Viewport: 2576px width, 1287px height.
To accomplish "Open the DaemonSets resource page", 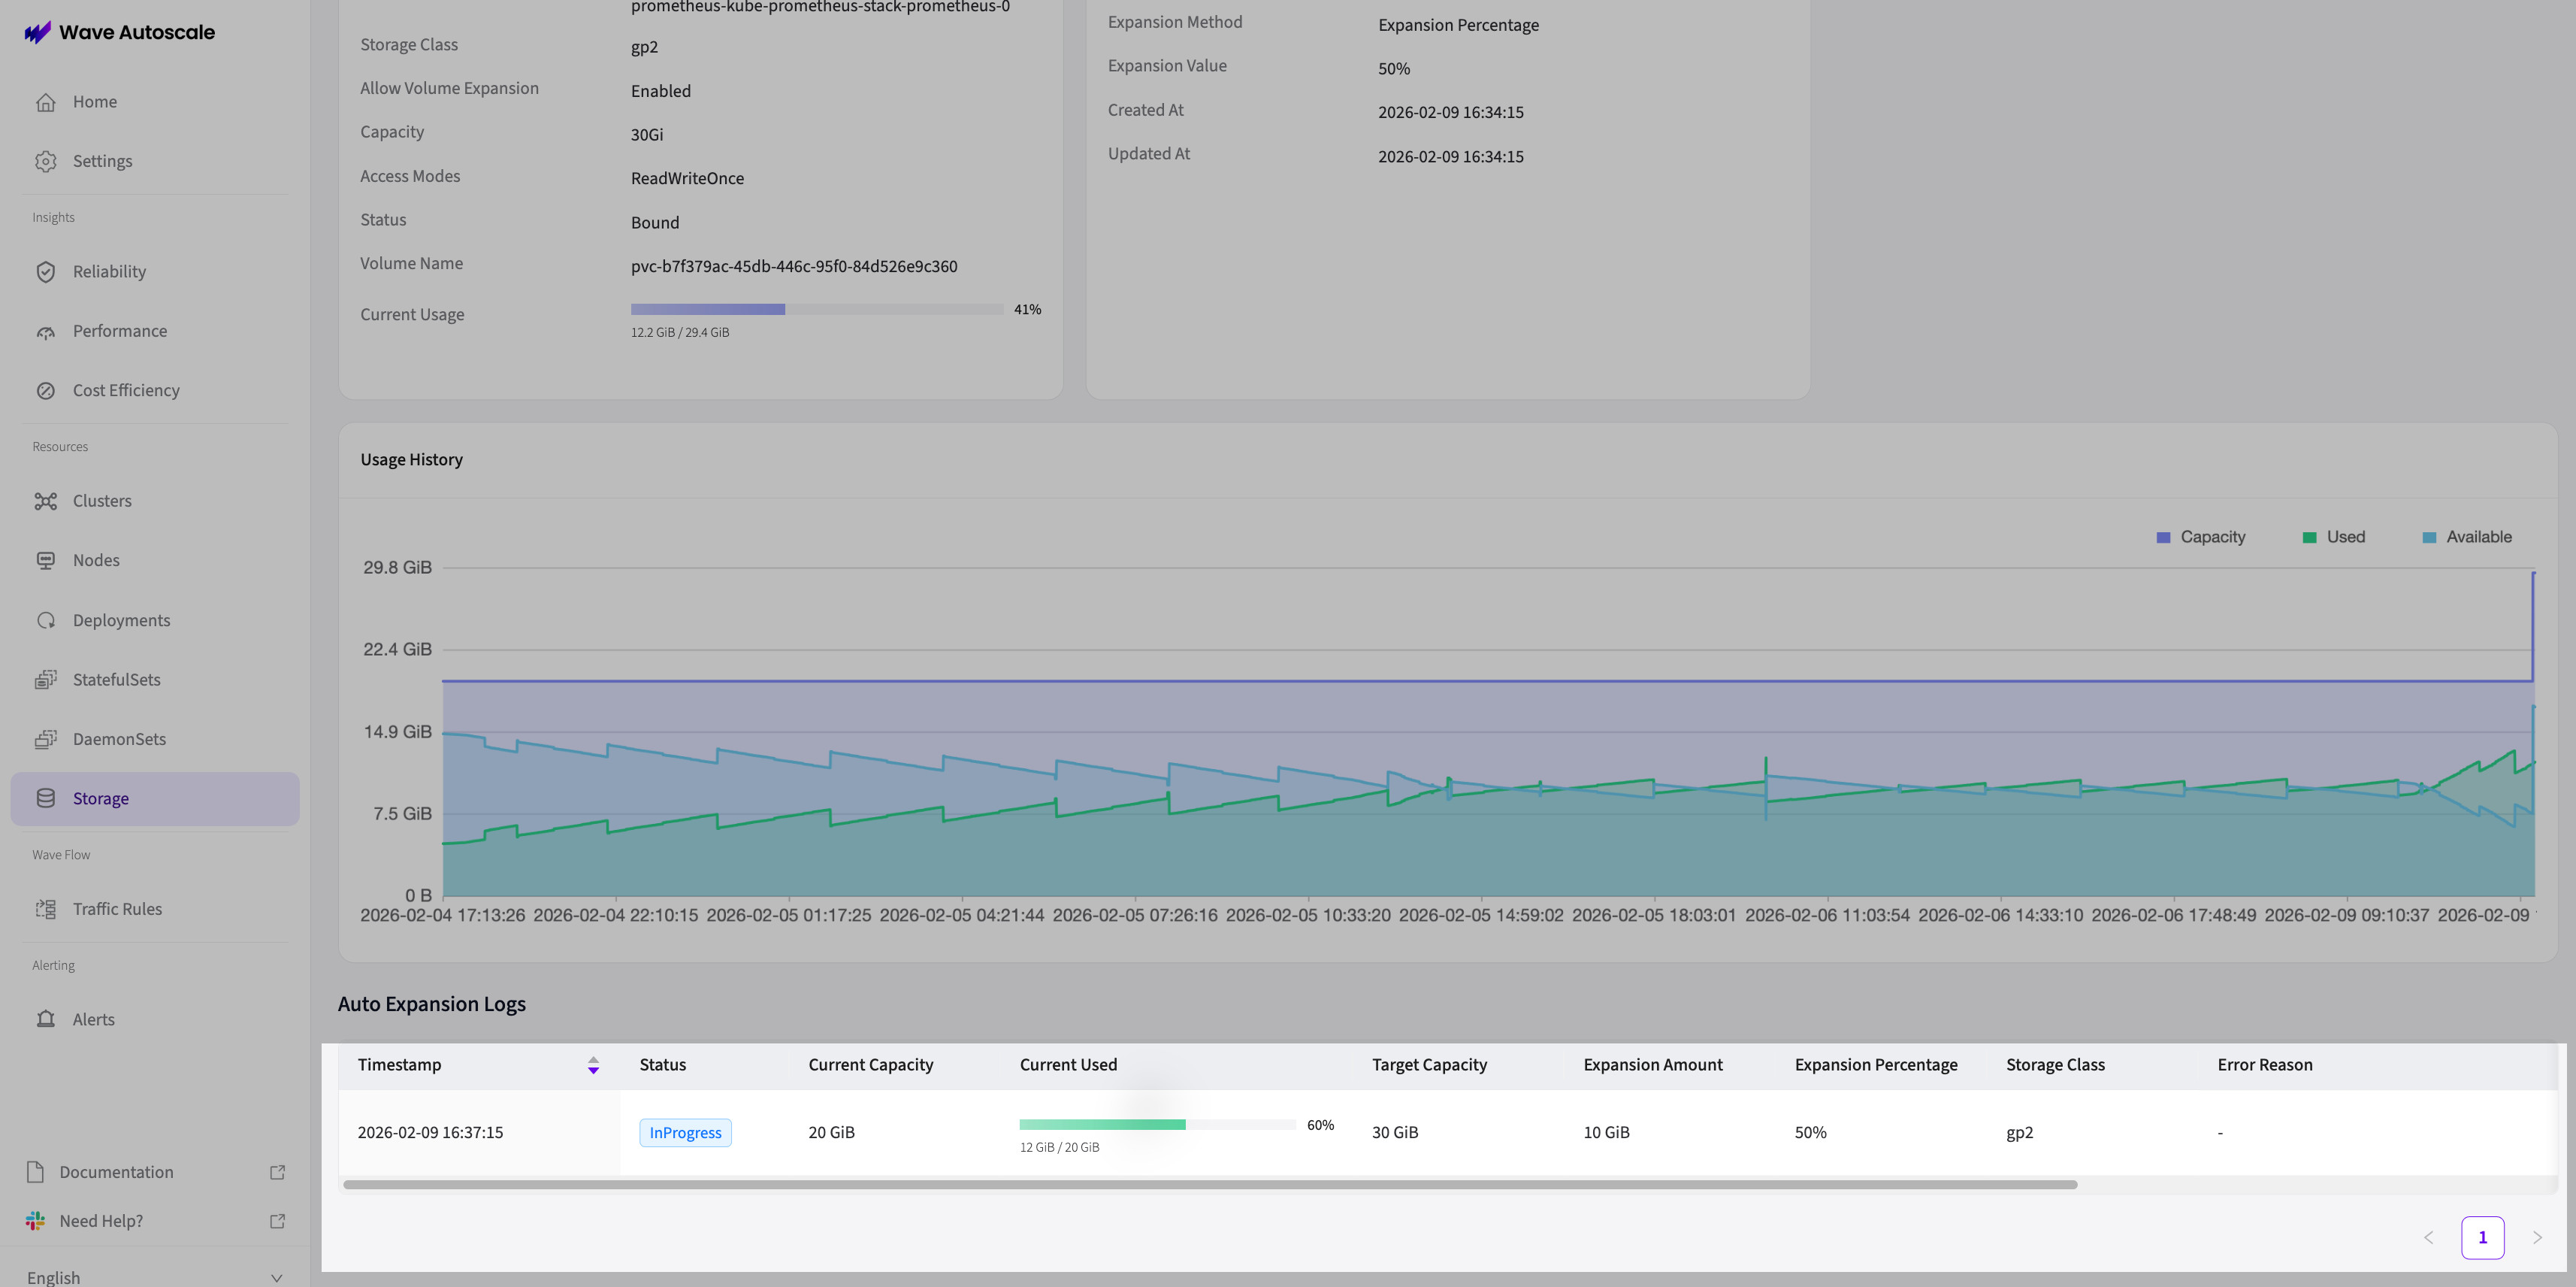I will point(155,738).
